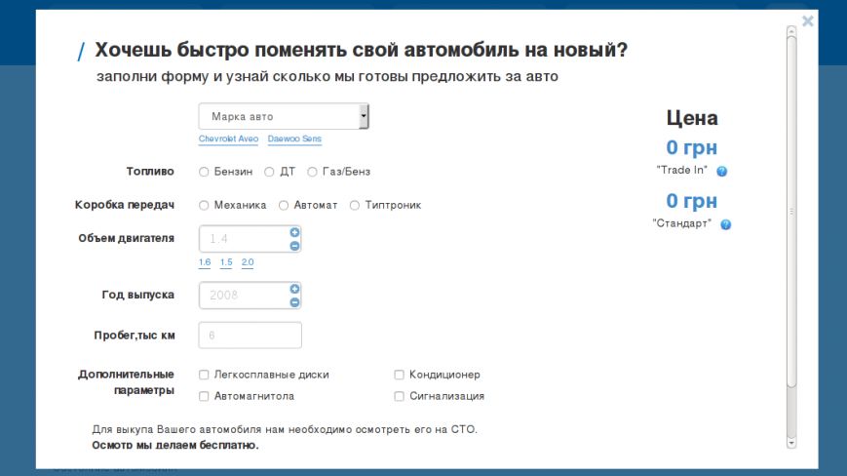Check Сигнализация option

(x=399, y=396)
